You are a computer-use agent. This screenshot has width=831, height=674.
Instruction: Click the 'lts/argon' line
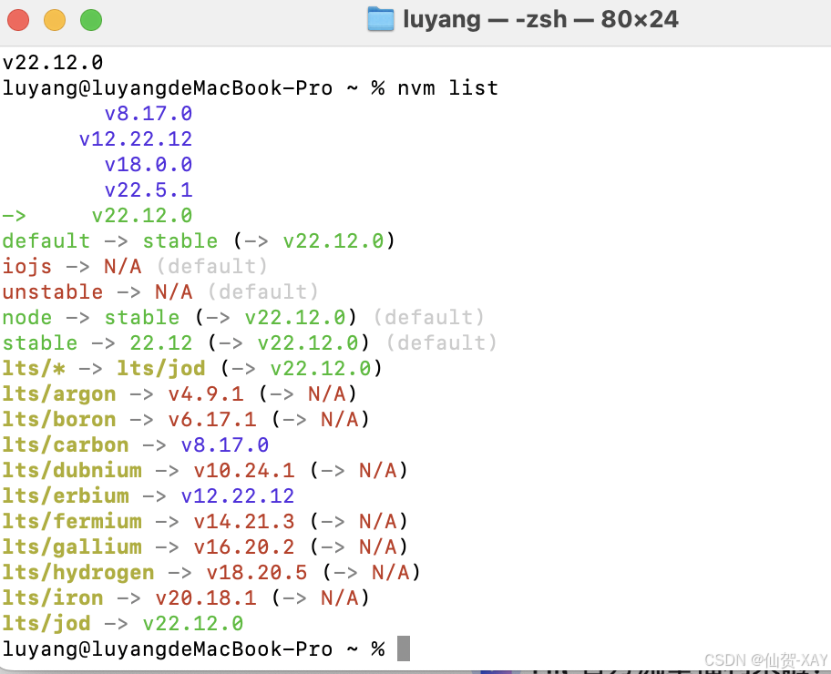click(180, 393)
